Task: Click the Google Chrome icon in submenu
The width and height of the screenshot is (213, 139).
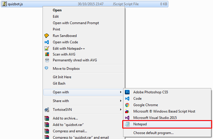Action: click(x=127, y=105)
